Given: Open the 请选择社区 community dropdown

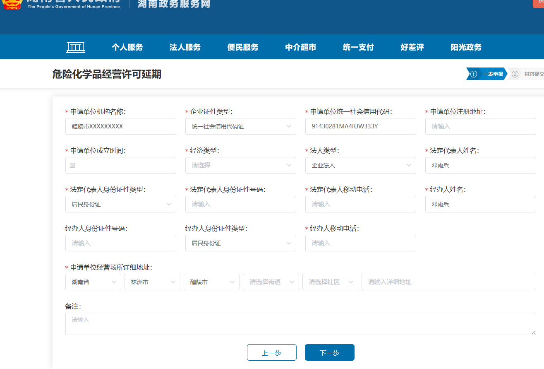Looking at the screenshot, I should click(x=330, y=282).
